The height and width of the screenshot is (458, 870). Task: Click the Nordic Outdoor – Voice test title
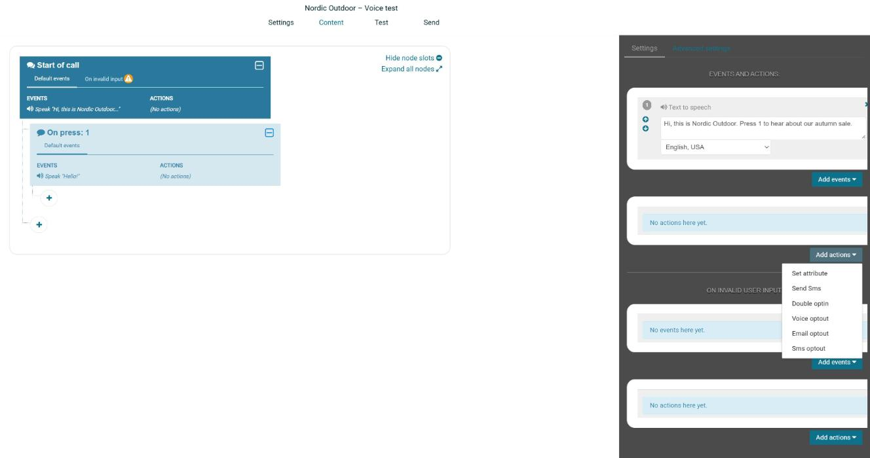pyautogui.click(x=351, y=9)
